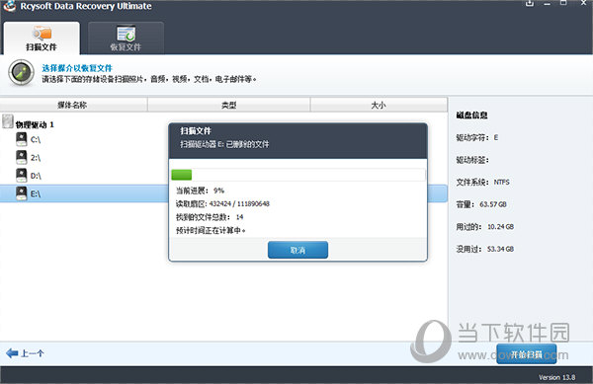Click the D:\ drive icon
This screenshot has height=384, width=593.
[22, 176]
